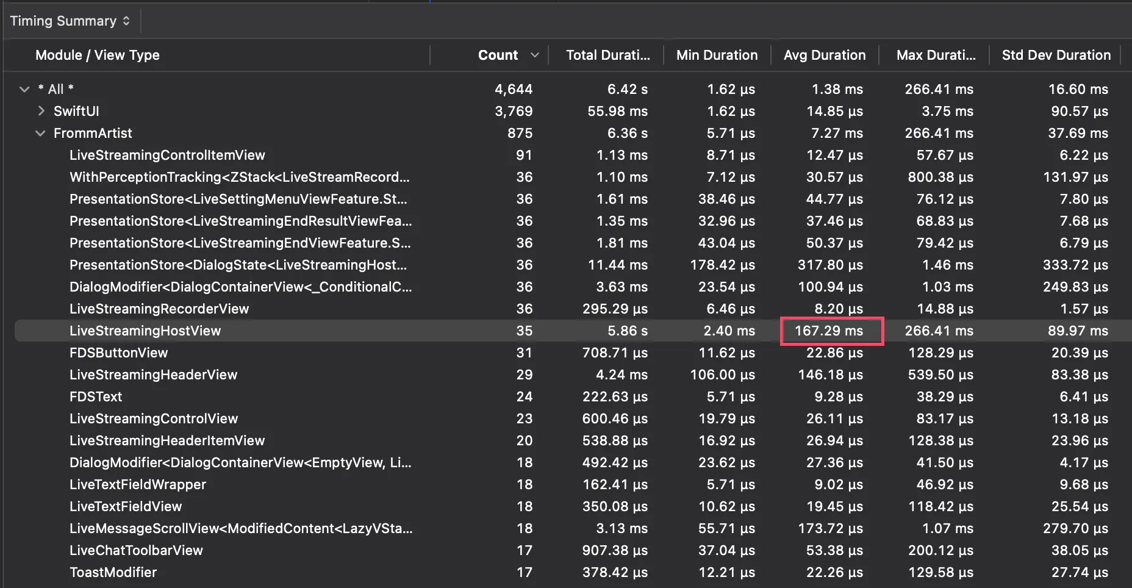Collapse the FrommArtist module row
This screenshot has width=1132, height=588.
[x=40, y=133]
